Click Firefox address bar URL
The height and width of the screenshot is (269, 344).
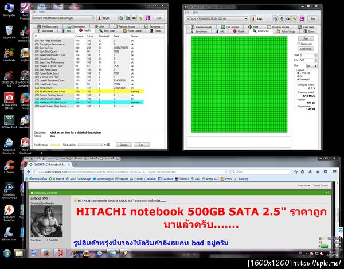130,172
